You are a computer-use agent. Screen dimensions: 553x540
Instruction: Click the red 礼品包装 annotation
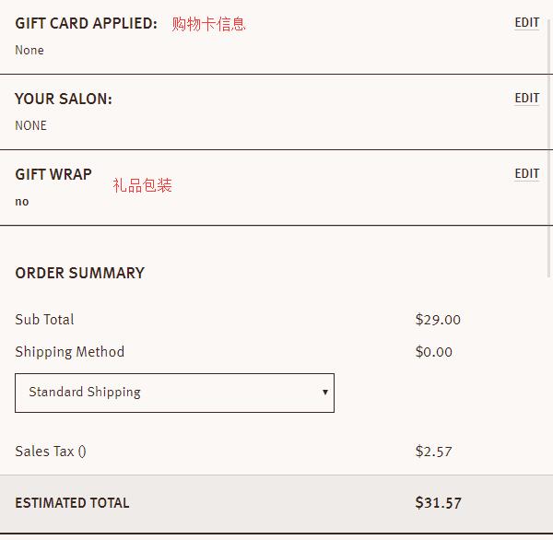142,185
